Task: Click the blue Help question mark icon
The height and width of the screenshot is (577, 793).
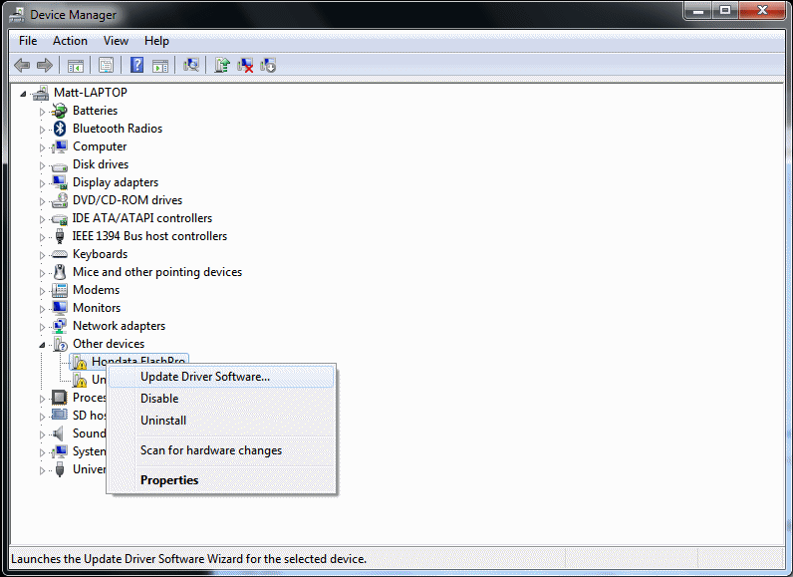Action: [x=136, y=65]
